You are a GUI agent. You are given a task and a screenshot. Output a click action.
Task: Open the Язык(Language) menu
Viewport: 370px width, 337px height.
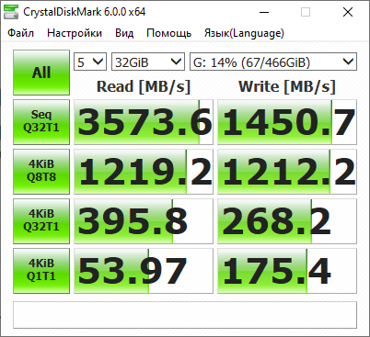point(244,33)
